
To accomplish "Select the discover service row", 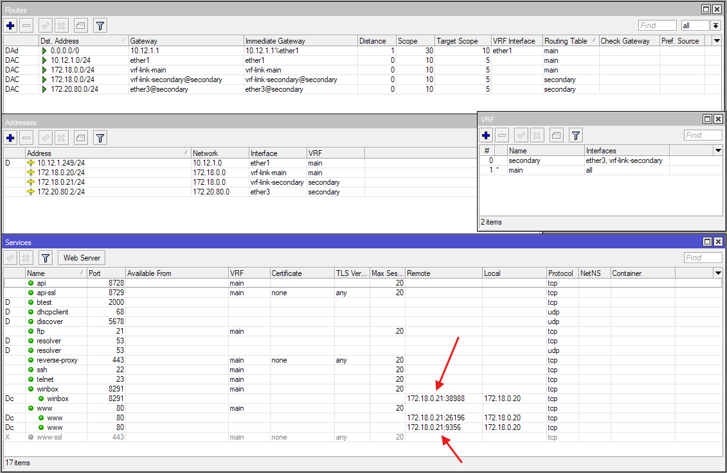I will point(363,322).
